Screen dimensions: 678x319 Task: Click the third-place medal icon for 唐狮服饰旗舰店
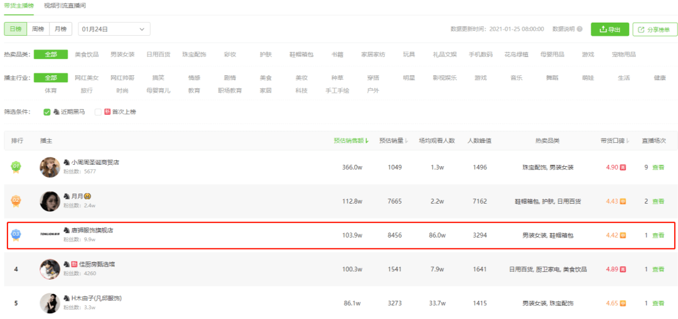[16, 235]
